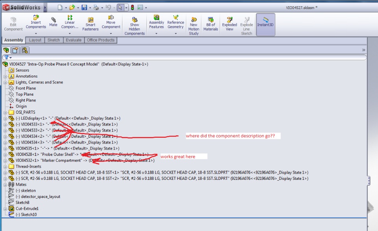
Task: Create a new document with the New icon
Action: tap(60, 7)
